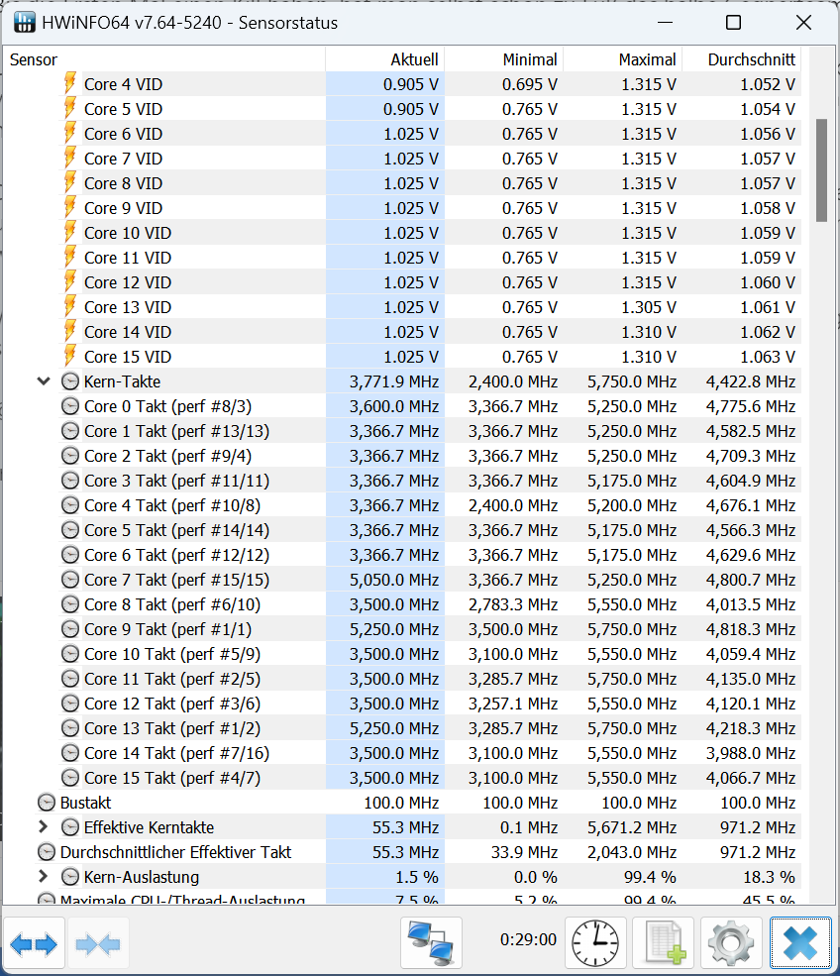Click the Durchschnitt column header

(742, 59)
